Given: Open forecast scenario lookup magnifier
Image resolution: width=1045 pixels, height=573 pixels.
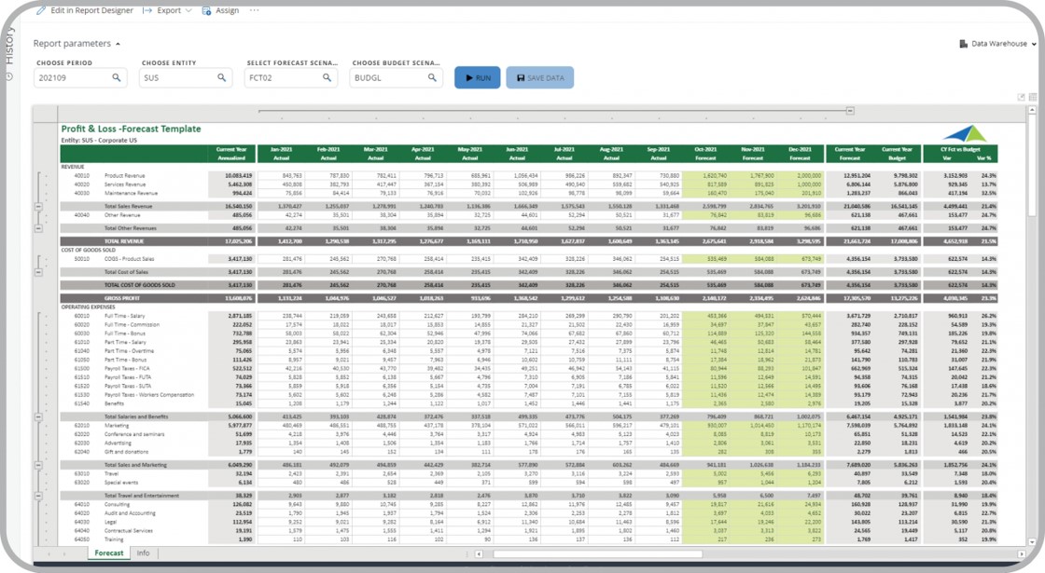Looking at the screenshot, I should [327, 78].
